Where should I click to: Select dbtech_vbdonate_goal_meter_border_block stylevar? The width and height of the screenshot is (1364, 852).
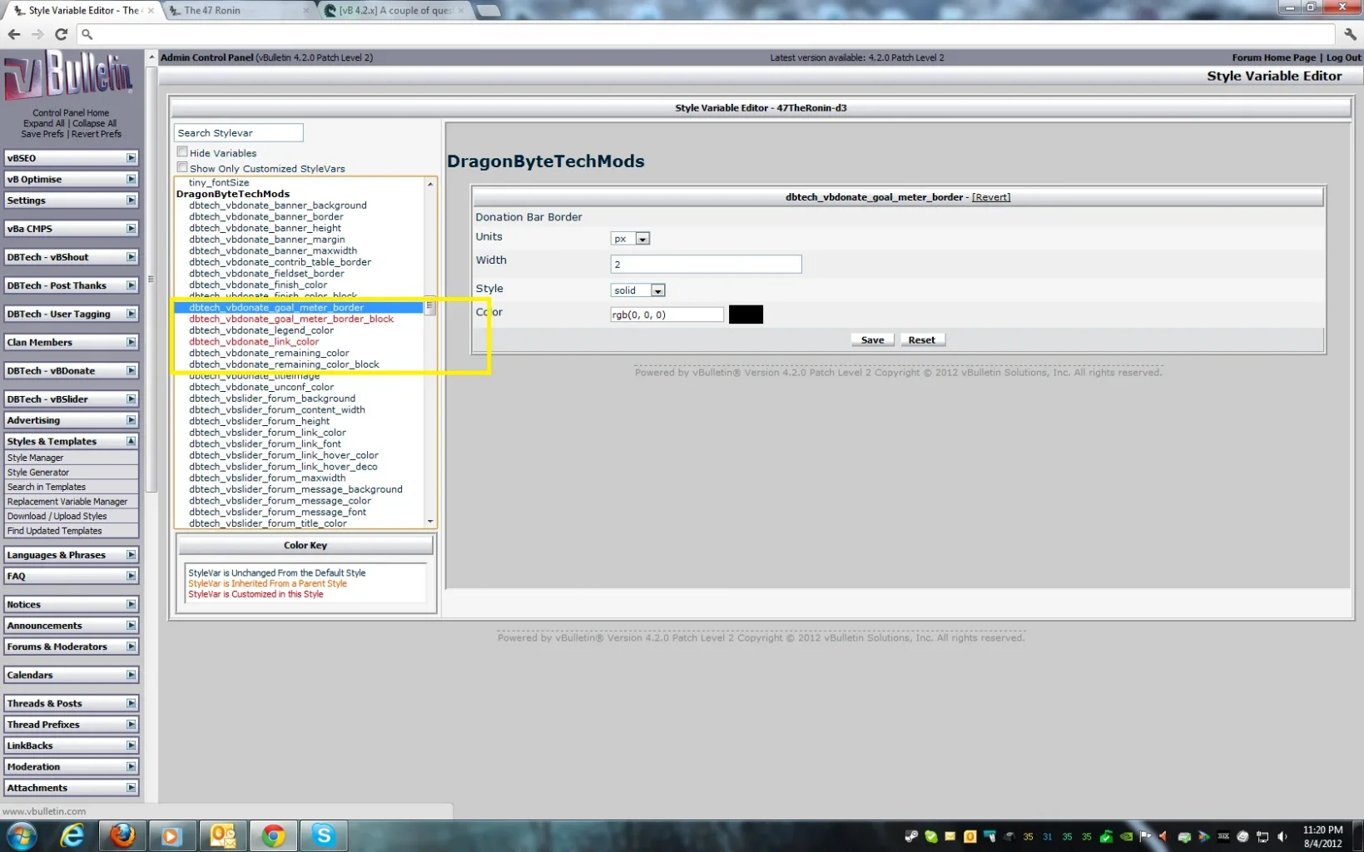291,319
